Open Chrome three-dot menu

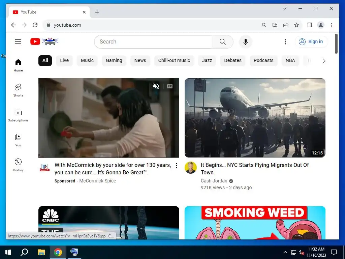point(332,25)
